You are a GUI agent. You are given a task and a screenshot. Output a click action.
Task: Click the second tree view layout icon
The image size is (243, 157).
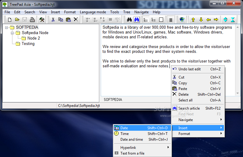pos(153,20)
